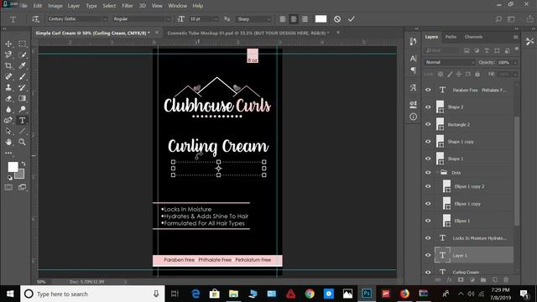Select the Line shape tool
Image resolution: width=537 pixels, height=302 pixels.
point(23,131)
